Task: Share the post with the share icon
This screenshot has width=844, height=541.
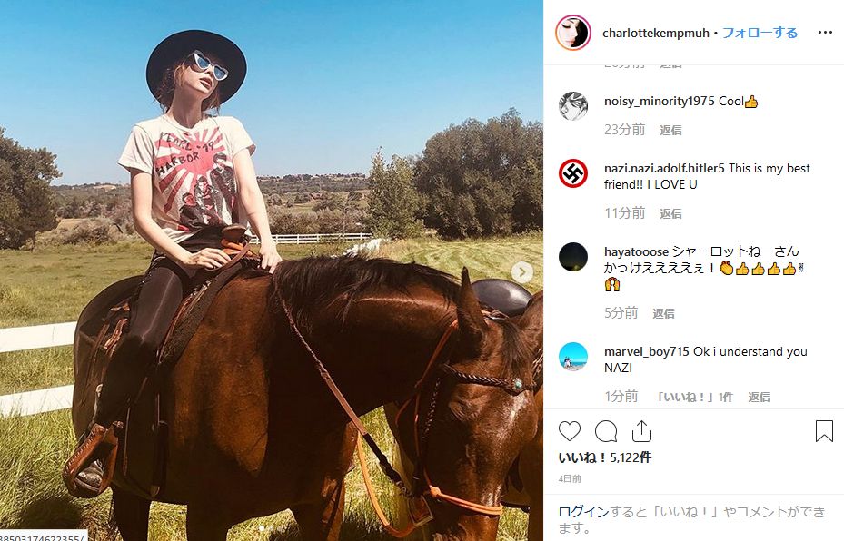Action: [x=641, y=431]
